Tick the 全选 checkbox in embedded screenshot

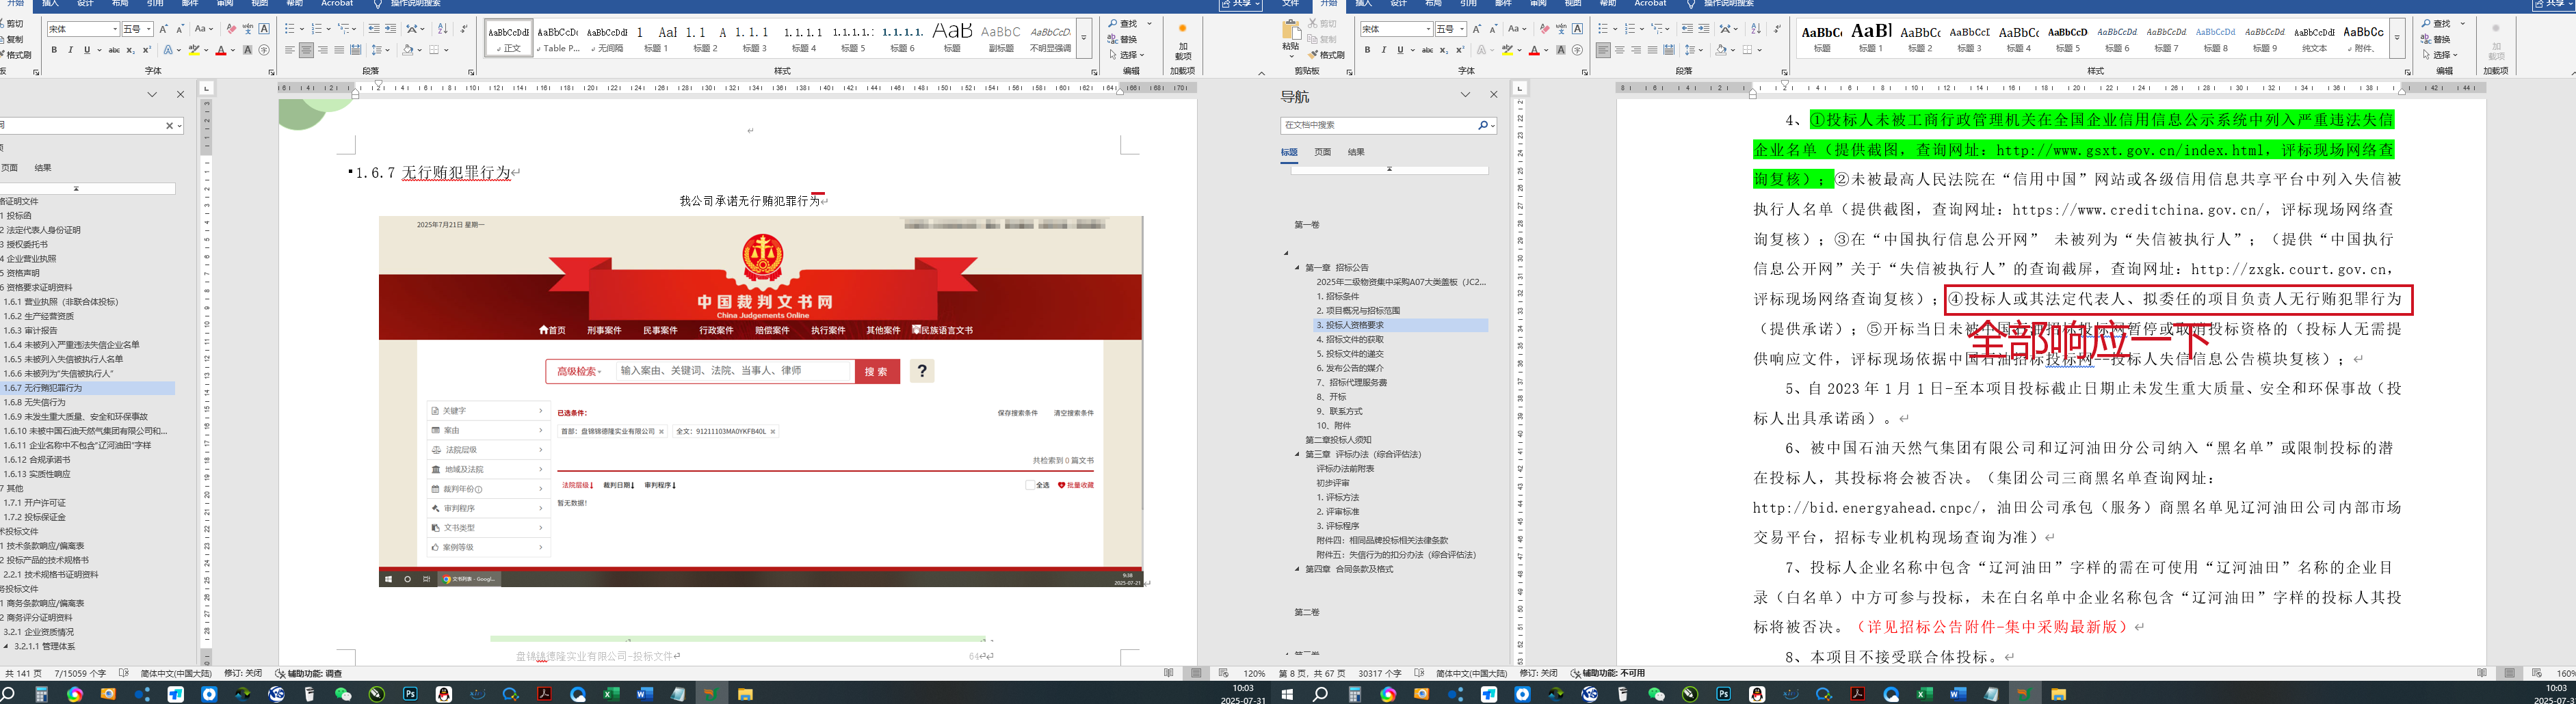pyautogui.click(x=1030, y=485)
